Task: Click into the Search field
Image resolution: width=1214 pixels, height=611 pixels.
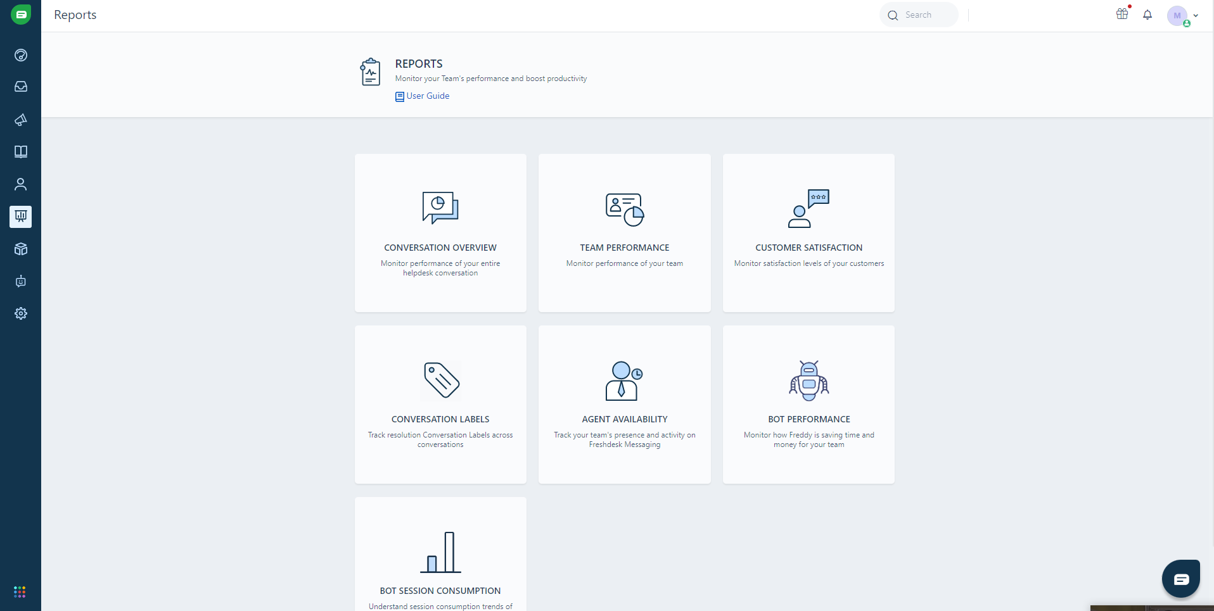Action: point(919,15)
